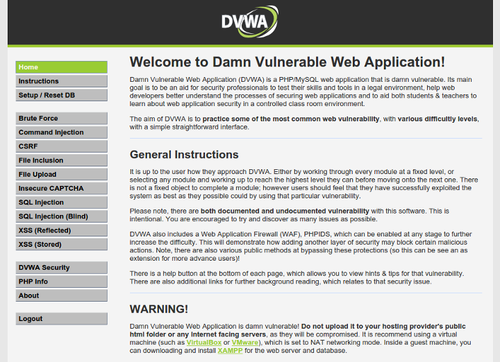Click the DVWA logo in header
The image size is (500, 362).
coord(250,21)
